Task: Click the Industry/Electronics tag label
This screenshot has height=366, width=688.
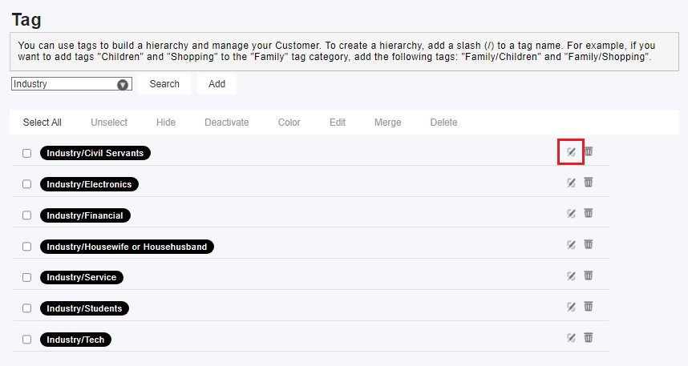Action: (89, 184)
